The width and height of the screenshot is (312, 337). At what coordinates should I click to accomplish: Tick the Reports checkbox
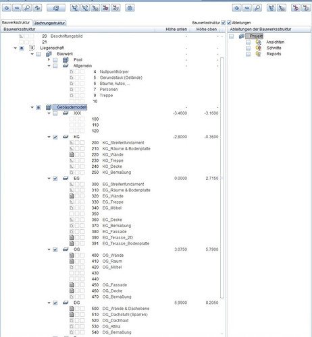pyautogui.click(x=248, y=54)
